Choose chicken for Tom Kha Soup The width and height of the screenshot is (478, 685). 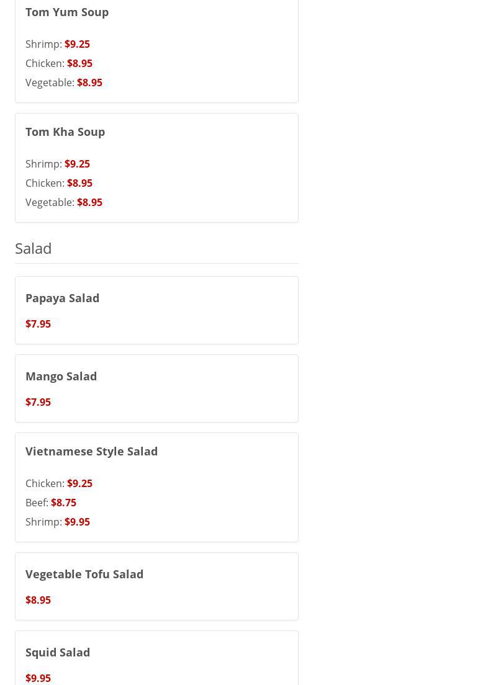tap(59, 183)
